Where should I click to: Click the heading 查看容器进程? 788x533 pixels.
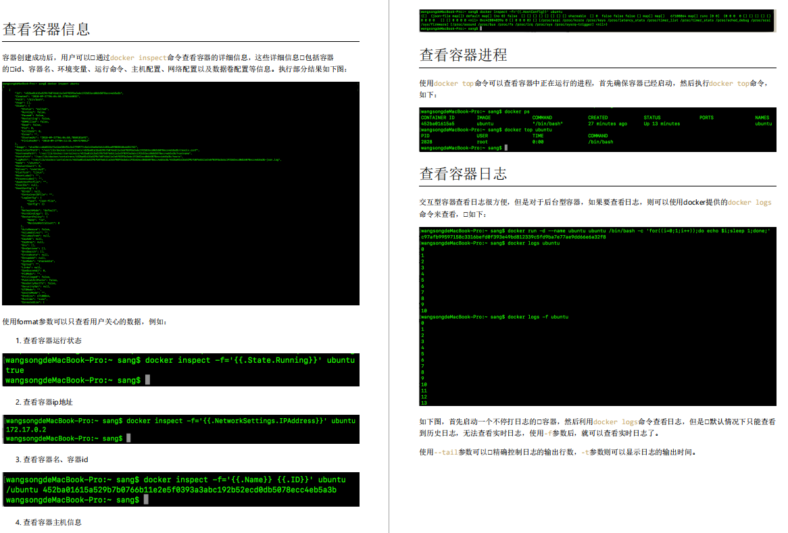(x=464, y=55)
